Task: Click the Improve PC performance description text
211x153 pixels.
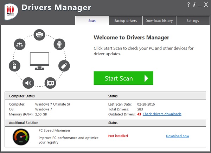Action: click(69, 140)
